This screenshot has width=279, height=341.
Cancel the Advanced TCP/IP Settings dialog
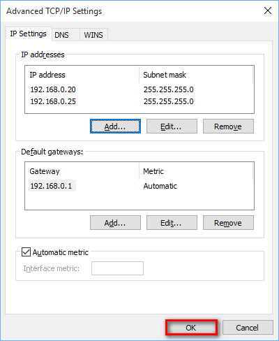coord(248,328)
